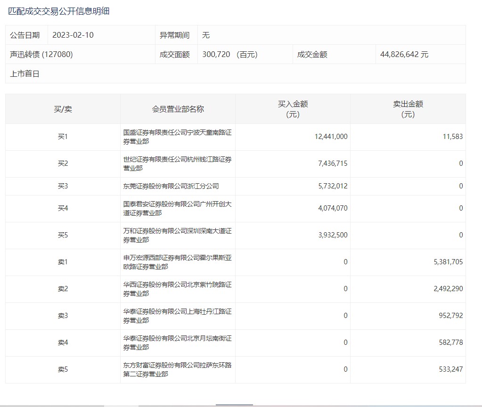Open 万和证券深圳深南大道证券营业部 entry
Image resolution: width=482 pixels, height=407 pixels.
click(177, 236)
